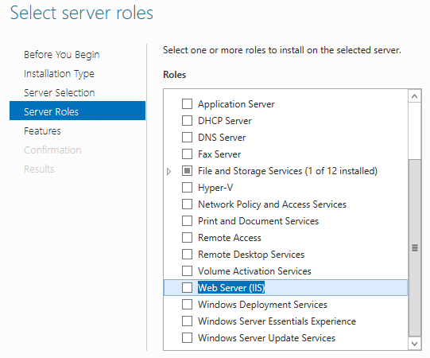Screen dimensions: 430x358
Task: Click the roles list scrollbar thumb
Action: pyautogui.click(x=415, y=247)
